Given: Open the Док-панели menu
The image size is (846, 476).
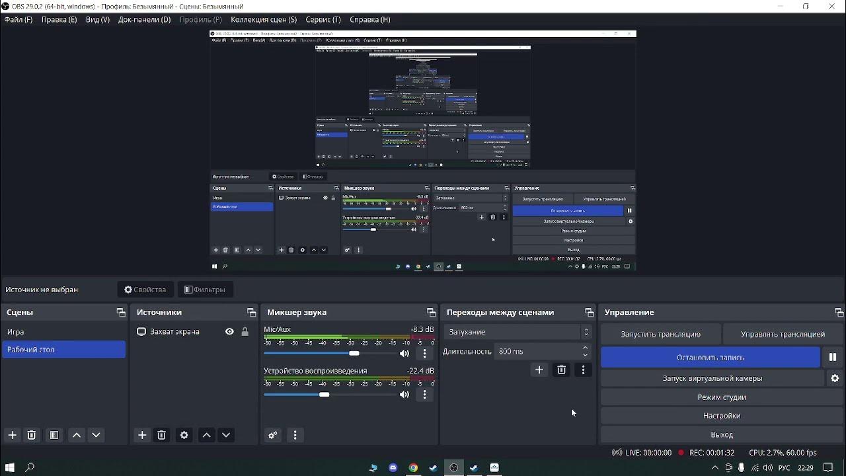Looking at the screenshot, I should point(145,20).
